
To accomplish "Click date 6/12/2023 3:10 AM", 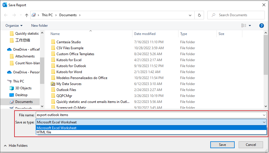I will pos(148,84).
